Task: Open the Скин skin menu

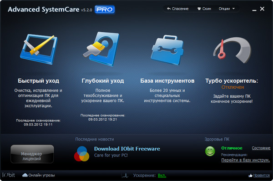Action: 204,9
